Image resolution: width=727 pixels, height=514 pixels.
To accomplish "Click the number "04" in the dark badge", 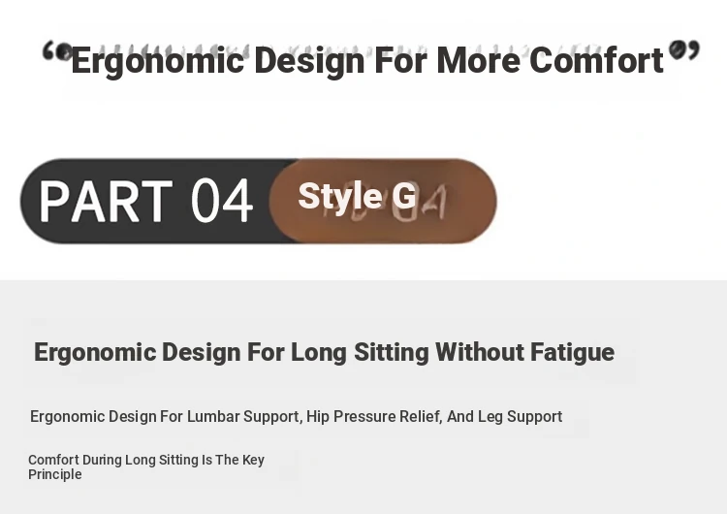I will click(221, 201).
